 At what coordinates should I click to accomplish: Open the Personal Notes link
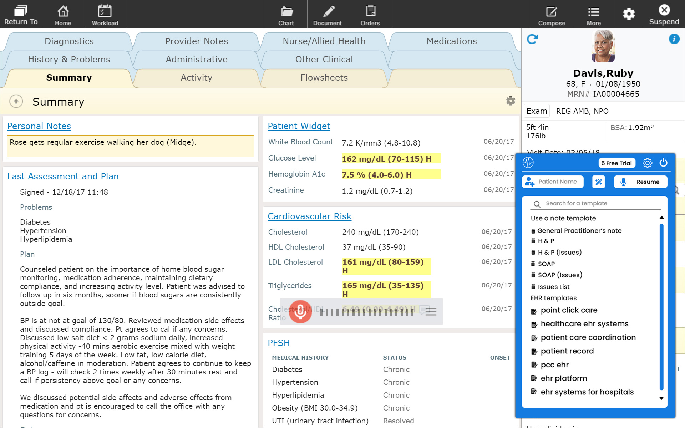tap(39, 126)
